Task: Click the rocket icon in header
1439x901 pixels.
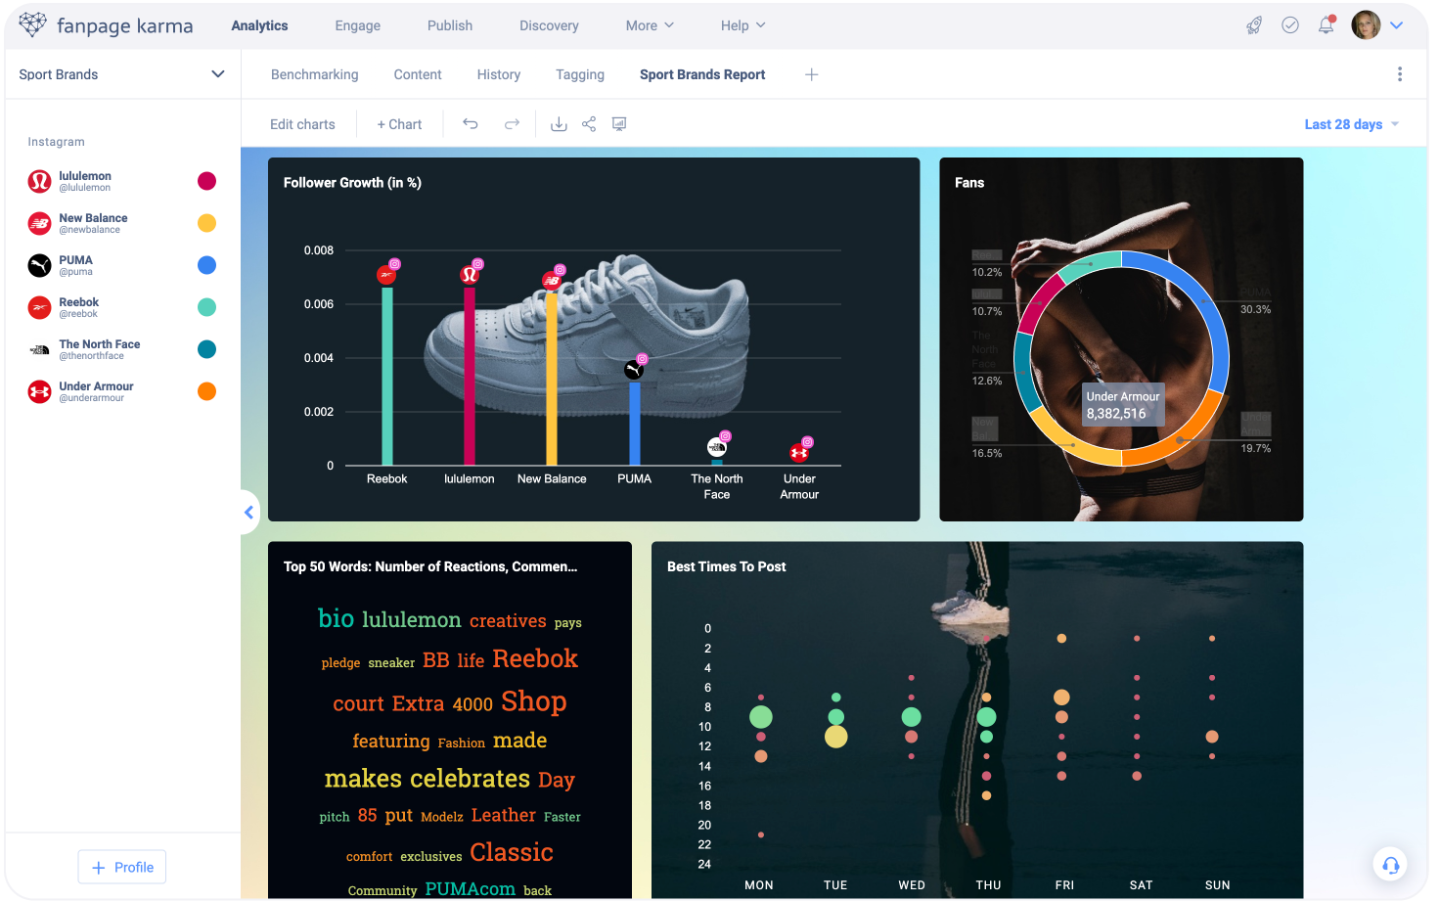Action: 1254,25
